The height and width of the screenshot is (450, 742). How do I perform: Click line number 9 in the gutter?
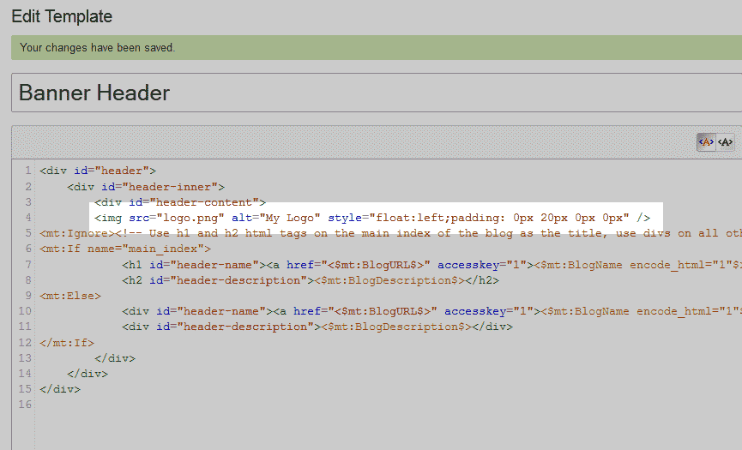(x=28, y=296)
